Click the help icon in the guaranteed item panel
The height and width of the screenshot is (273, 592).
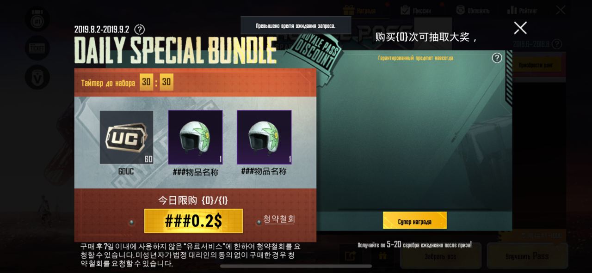point(497,58)
